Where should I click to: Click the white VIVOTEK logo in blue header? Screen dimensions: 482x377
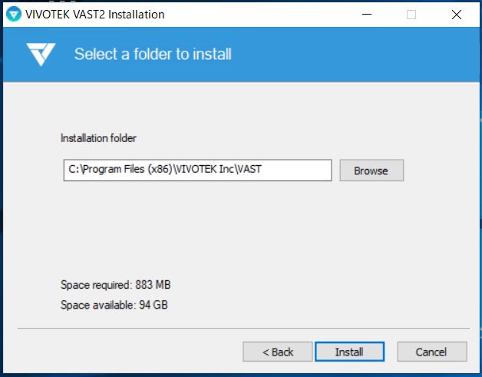(41, 54)
